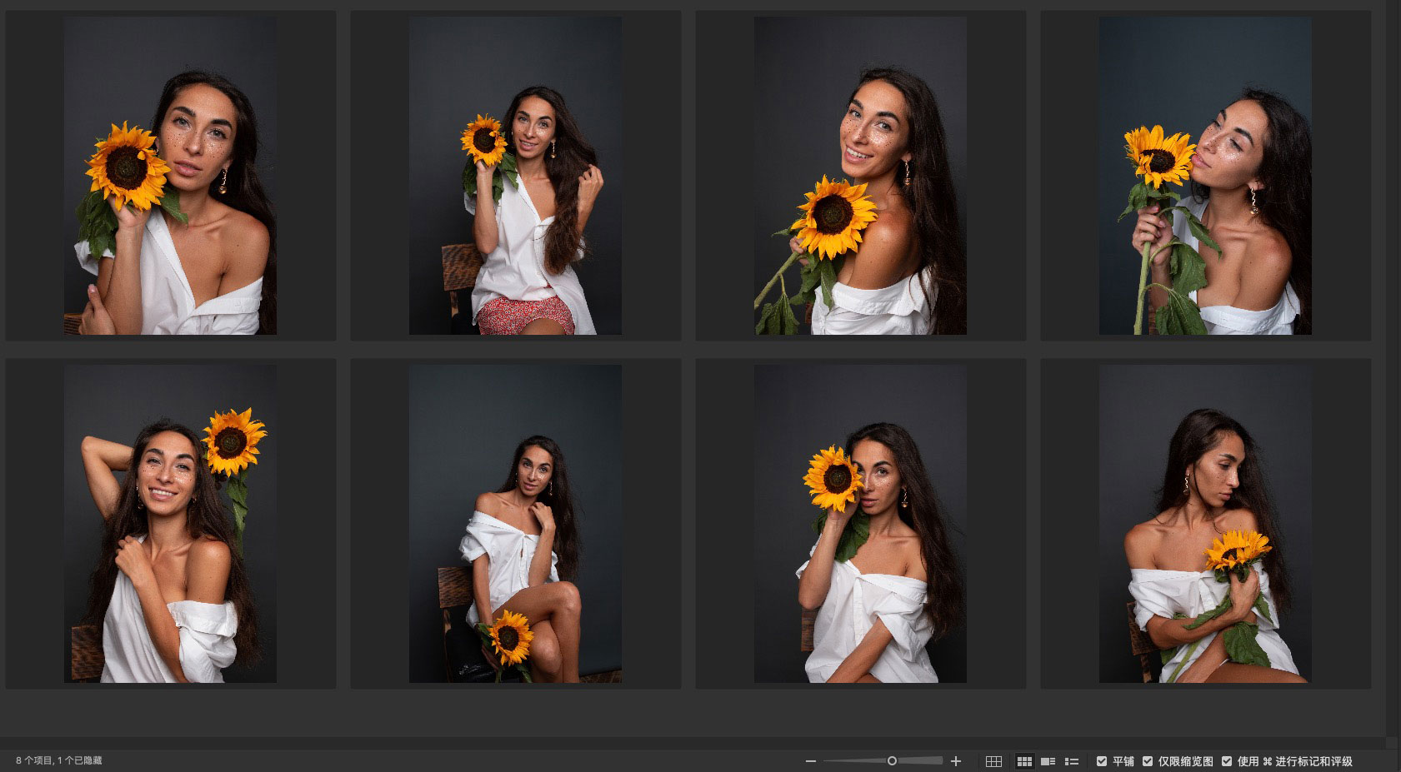Select photo looking down hugging sunflower

click(1204, 524)
